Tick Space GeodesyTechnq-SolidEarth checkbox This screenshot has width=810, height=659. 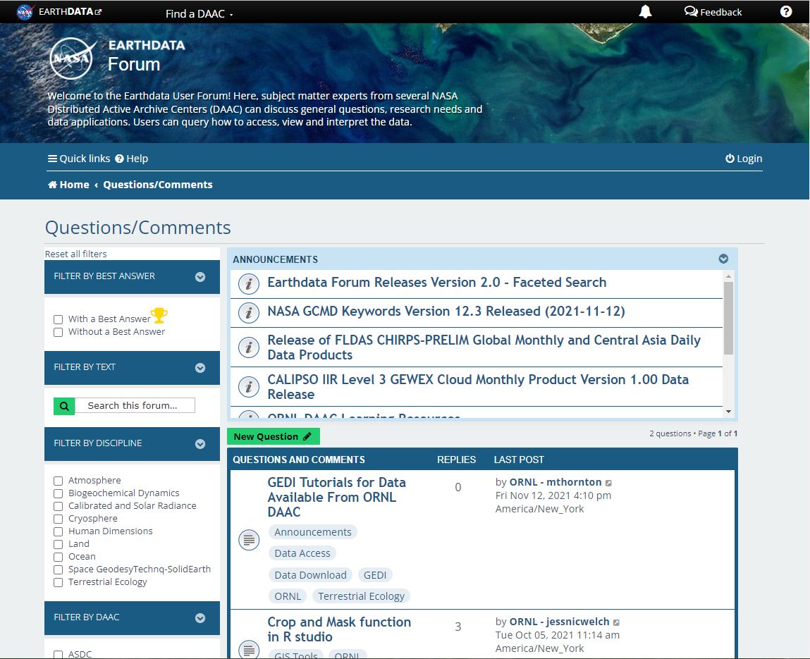(59, 569)
